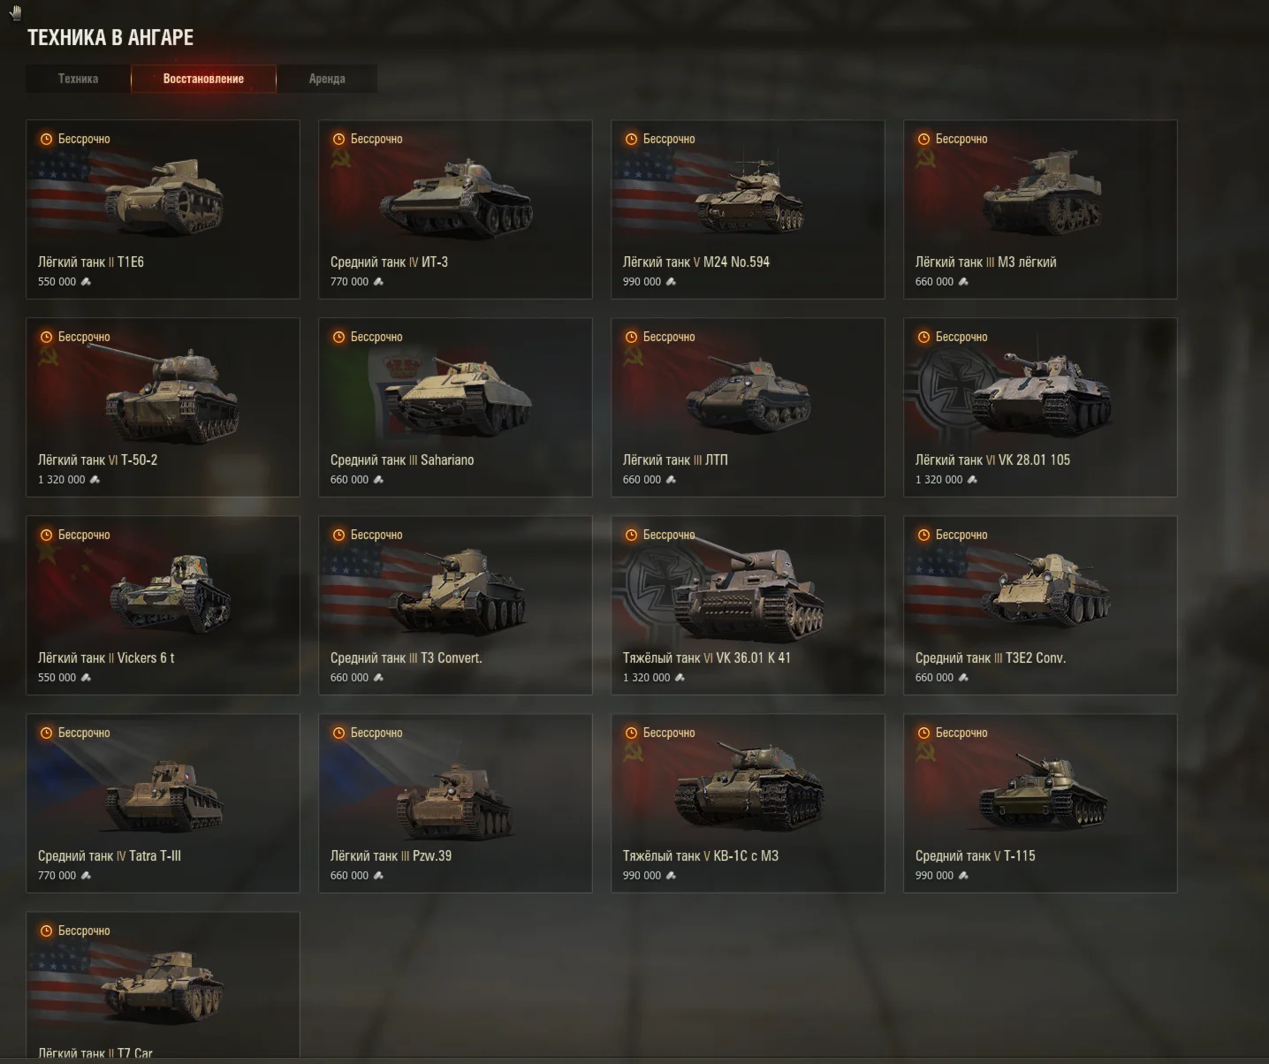Click the credits icon beside the VK 36.01 K 41 price

pos(680,678)
